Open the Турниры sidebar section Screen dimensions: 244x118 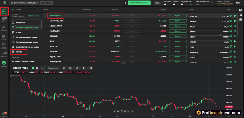[4, 64]
